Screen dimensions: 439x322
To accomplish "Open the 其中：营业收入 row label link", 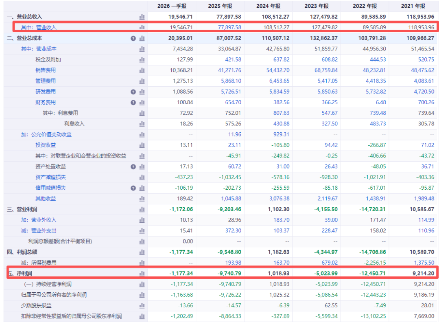I will (39, 27).
